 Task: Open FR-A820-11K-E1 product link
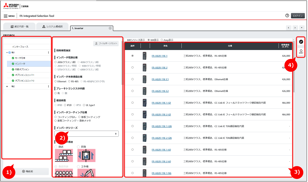click(160, 79)
